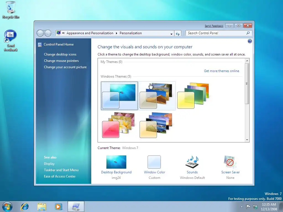Open the Send feedback desktop shortcut

point(11,40)
